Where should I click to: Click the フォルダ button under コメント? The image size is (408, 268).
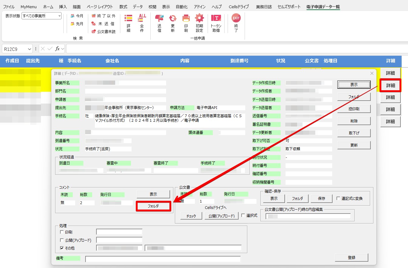pyautogui.click(x=153, y=206)
